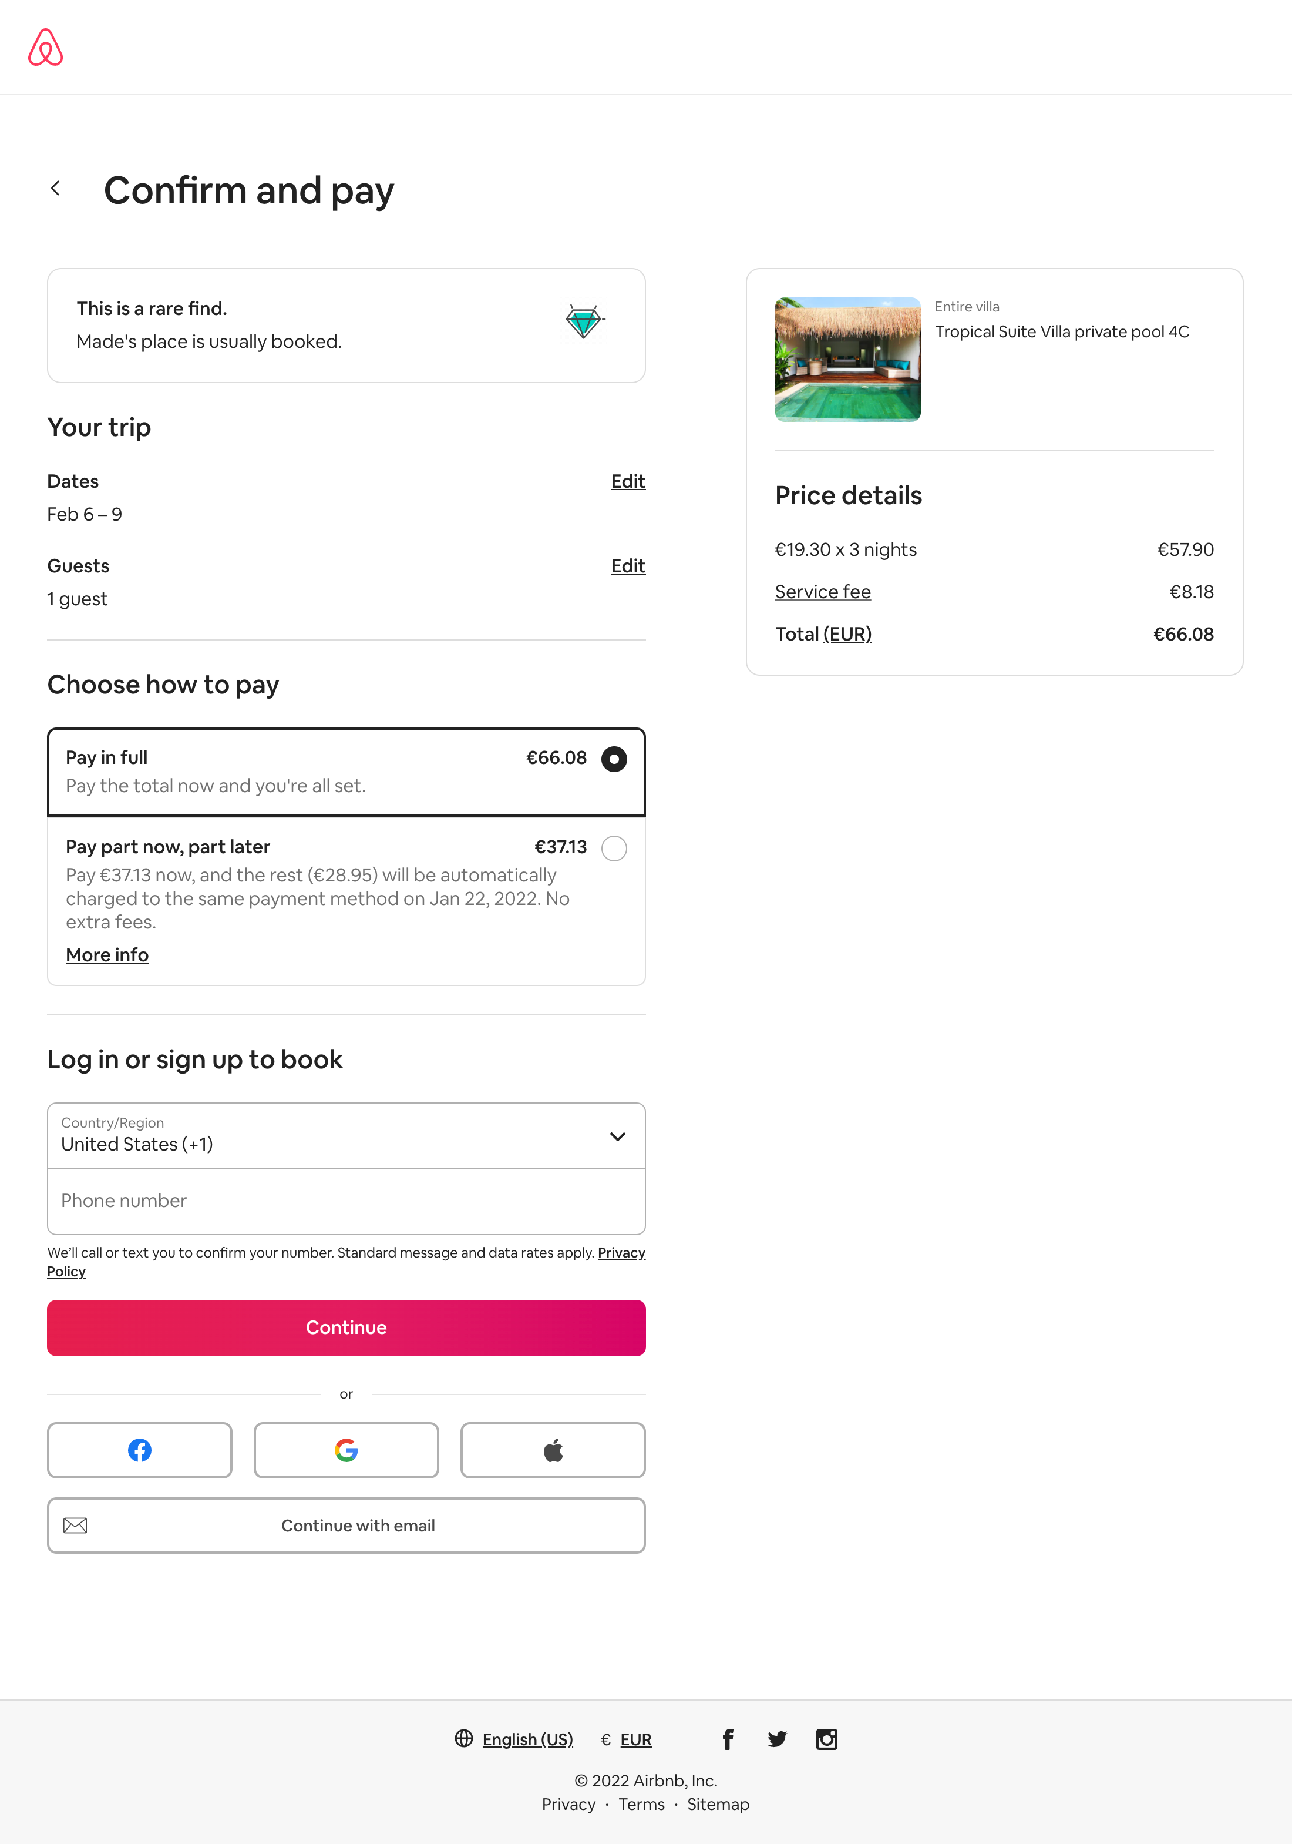Edit the trip dates
The height and width of the screenshot is (1844, 1292).
pos(628,481)
